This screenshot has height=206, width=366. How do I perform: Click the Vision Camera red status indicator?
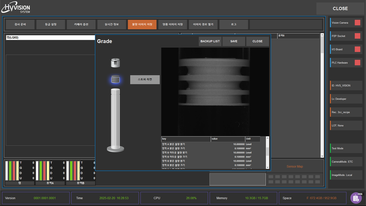(x=357, y=23)
